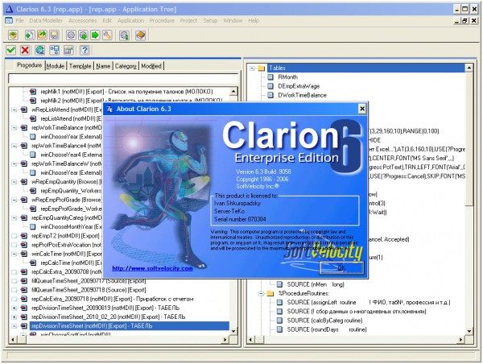483x364 pixels.
Task: Collapse the Tables node in right pane
Action: pos(252,68)
